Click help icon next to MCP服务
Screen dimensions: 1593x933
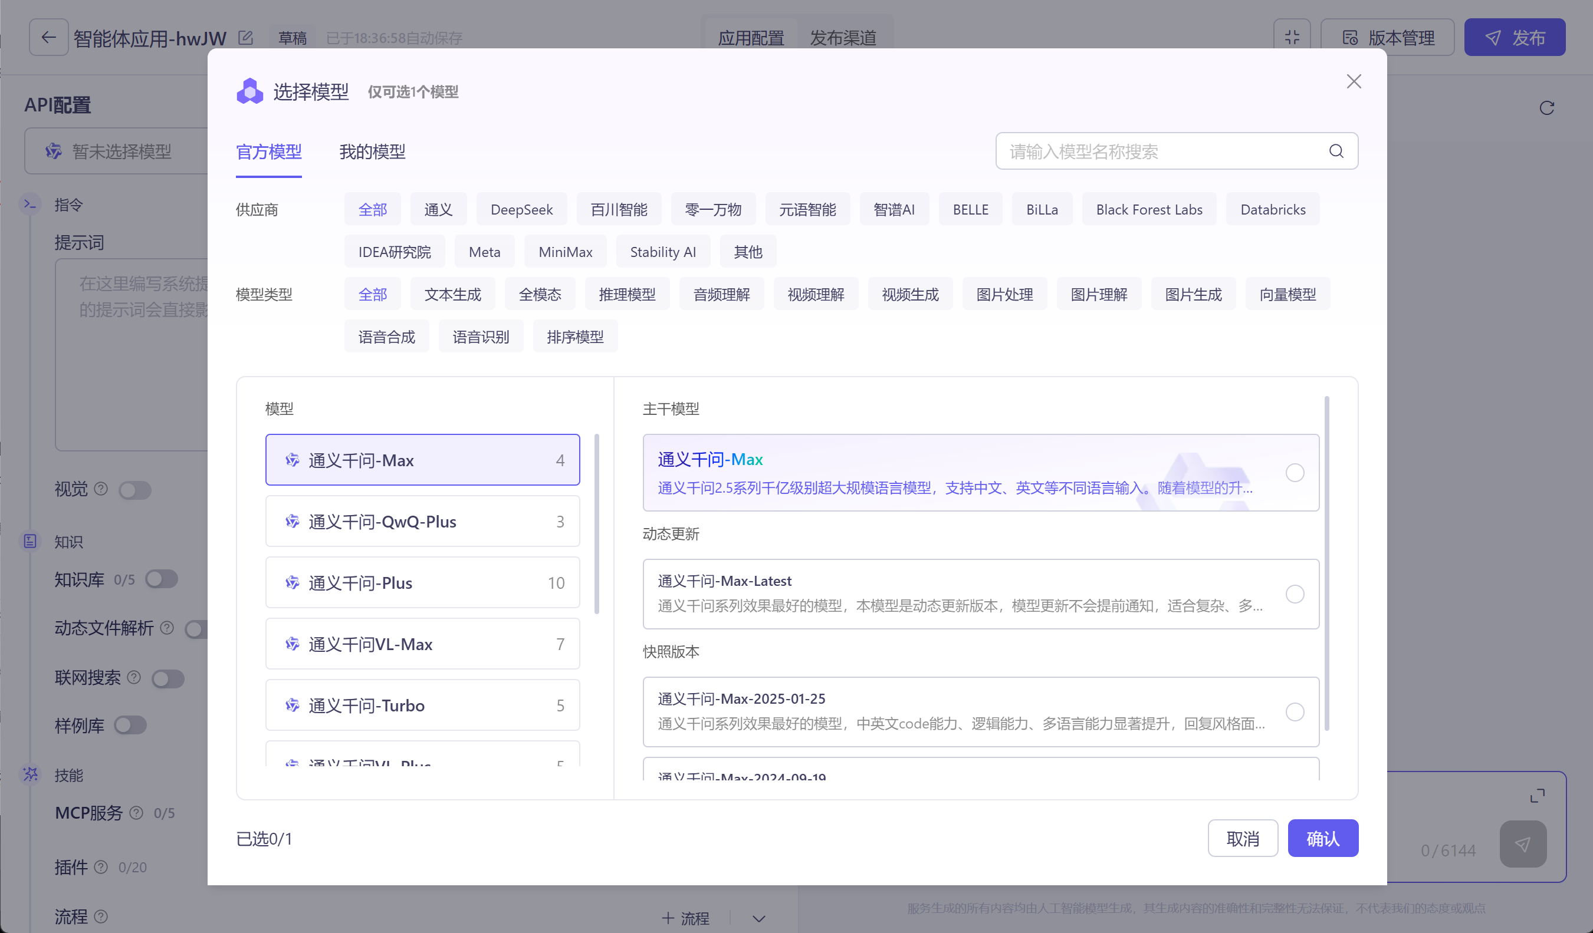pyautogui.click(x=136, y=812)
